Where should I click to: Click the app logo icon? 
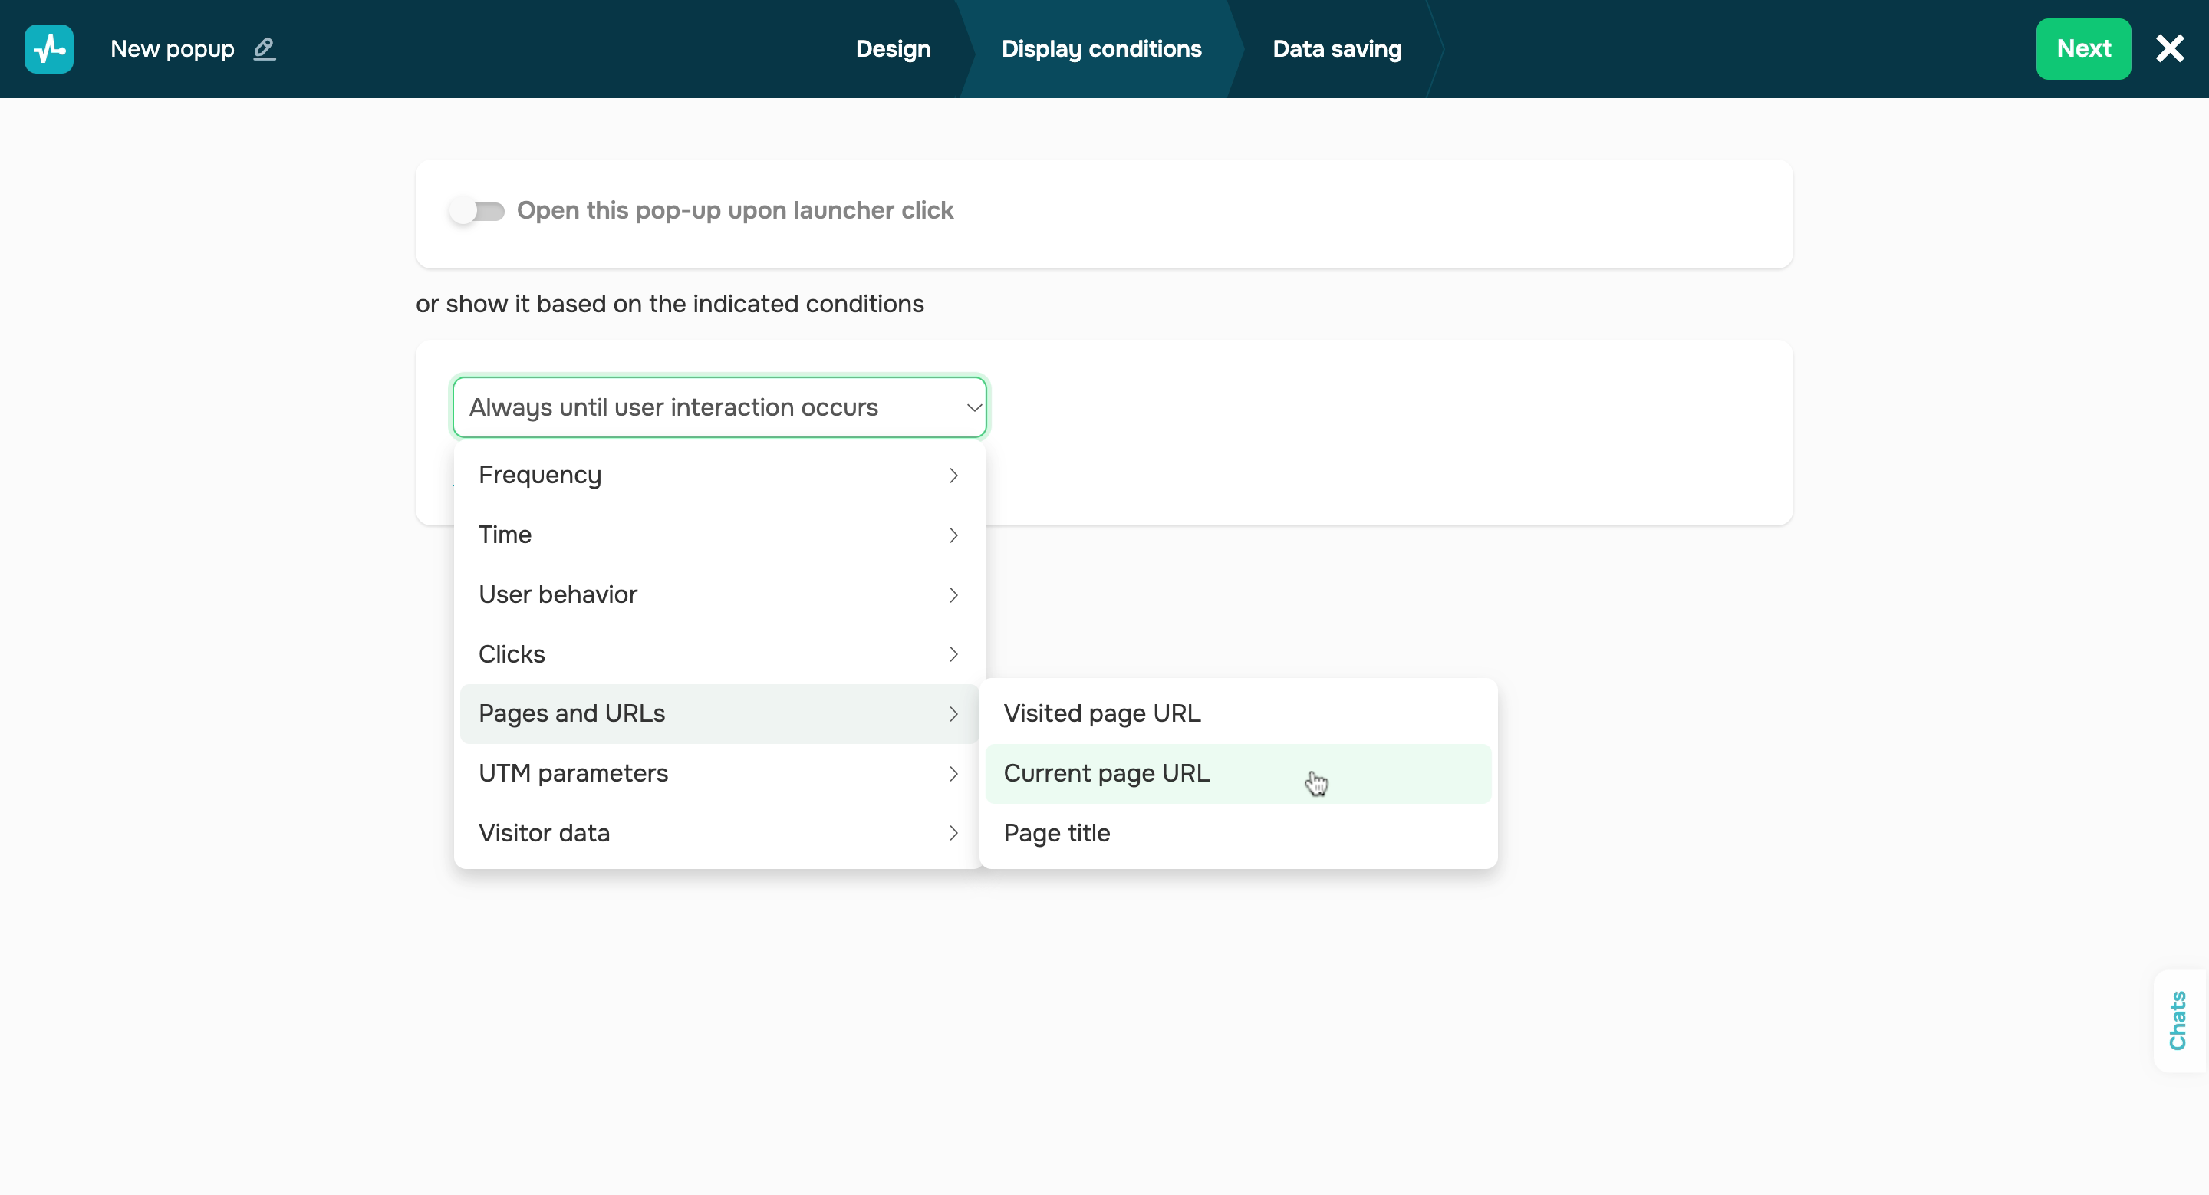tap(49, 49)
